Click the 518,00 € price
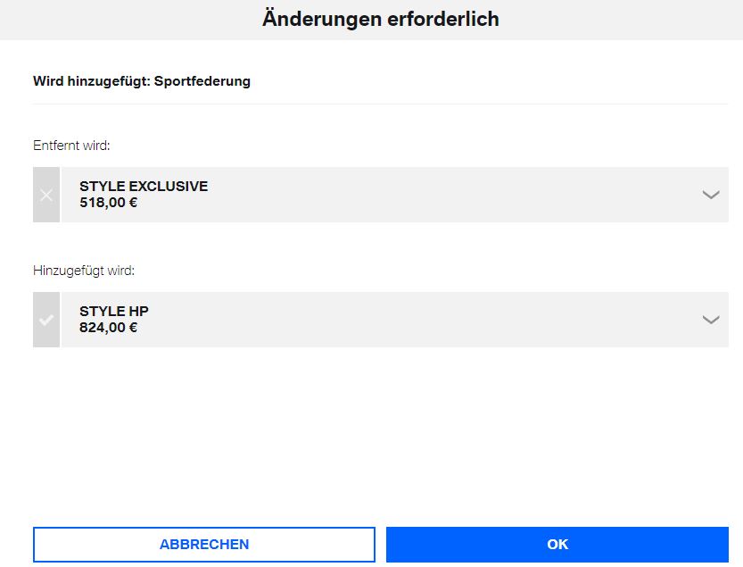Image resolution: width=743 pixels, height=567 pixels. (x=108, y=203)
